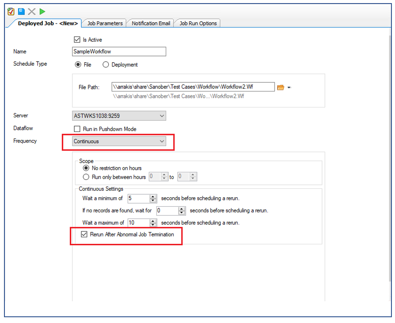
Task: Click the File Path text box
Action: click(x=193, y=87)
